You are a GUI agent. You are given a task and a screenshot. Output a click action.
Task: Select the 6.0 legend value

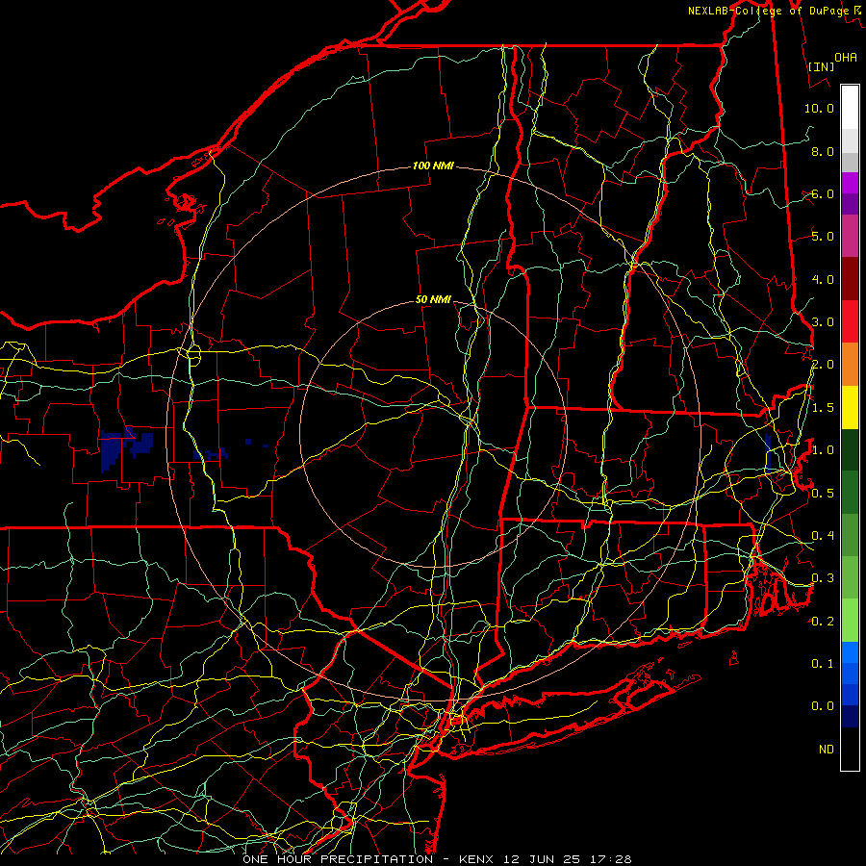point(823,193)
